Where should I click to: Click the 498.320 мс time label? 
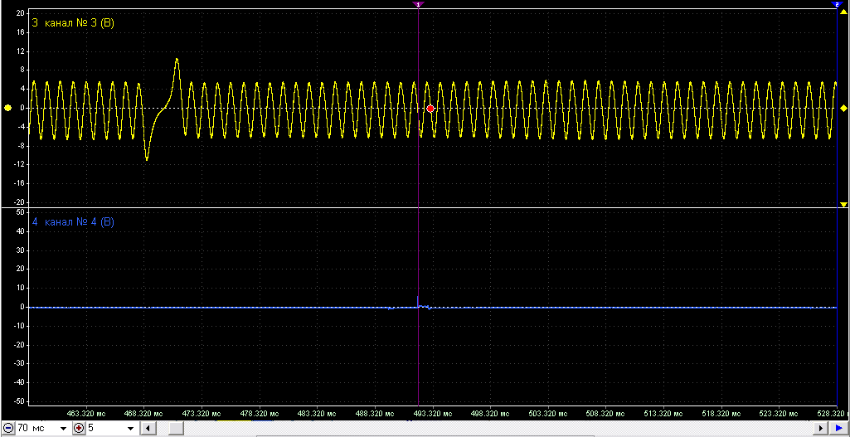(491, 413)
